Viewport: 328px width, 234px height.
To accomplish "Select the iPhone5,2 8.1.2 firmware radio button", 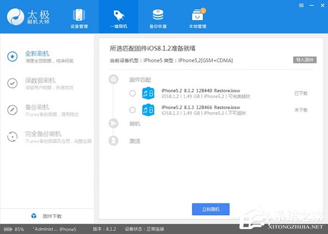I will [132, 93].
